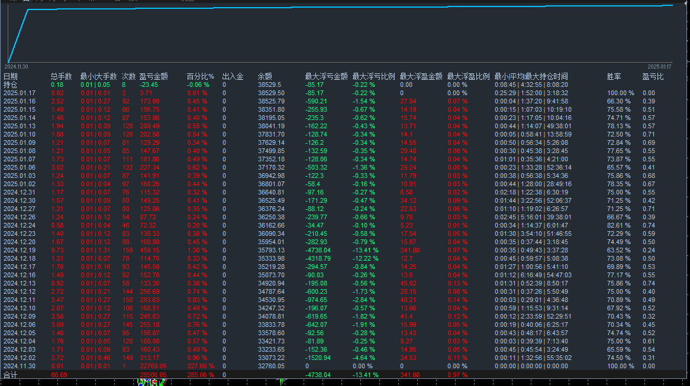Viewport: 690px width, 386px height.
Task: Select the 2024.11.30 date row
Action: click(20, 366)
